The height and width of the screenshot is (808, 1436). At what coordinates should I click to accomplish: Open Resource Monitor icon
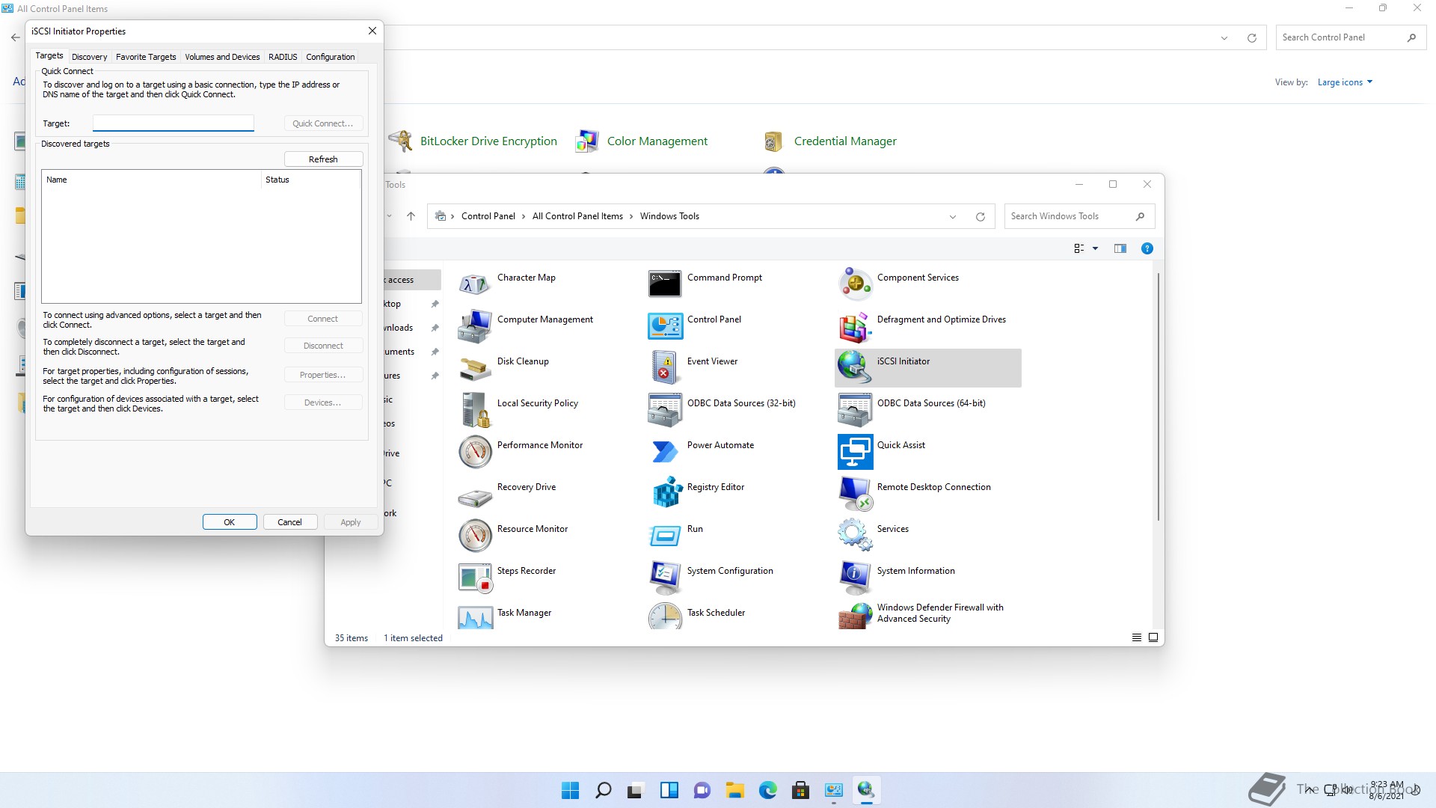475,536
